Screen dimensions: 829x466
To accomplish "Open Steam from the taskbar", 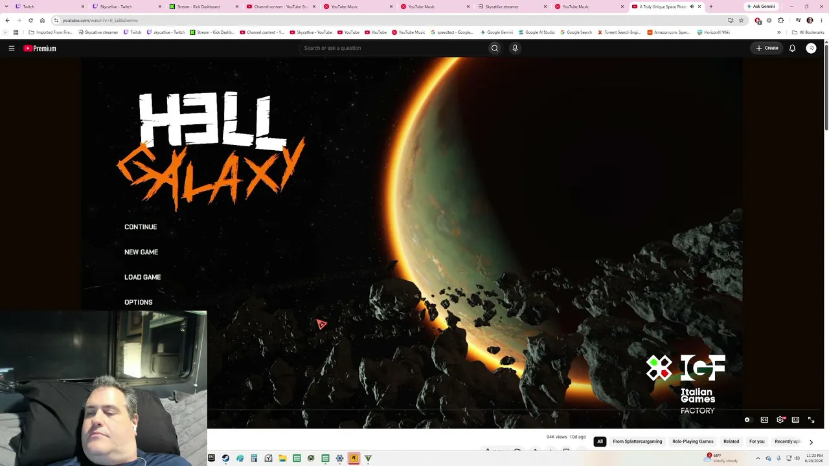I will [x=225, y=458].
